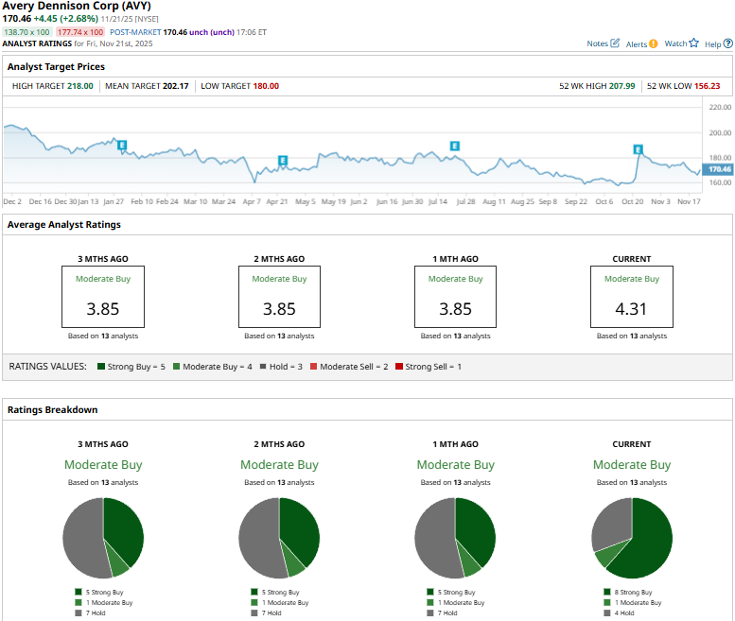Select the 1 Mth Ago pie chart

coord(455,537)
